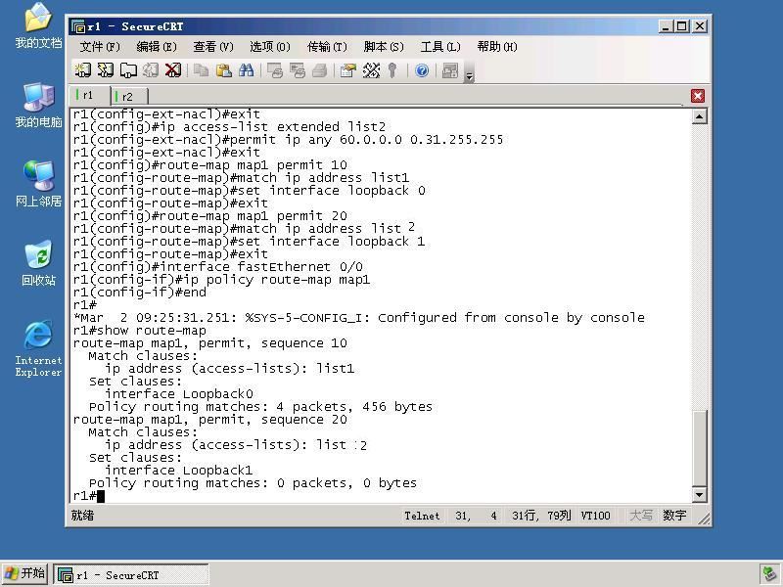The width and height of the screenshot is (783, 587).
Task: Click the Print Selection toolbar icon
Action: pos(298,70)
